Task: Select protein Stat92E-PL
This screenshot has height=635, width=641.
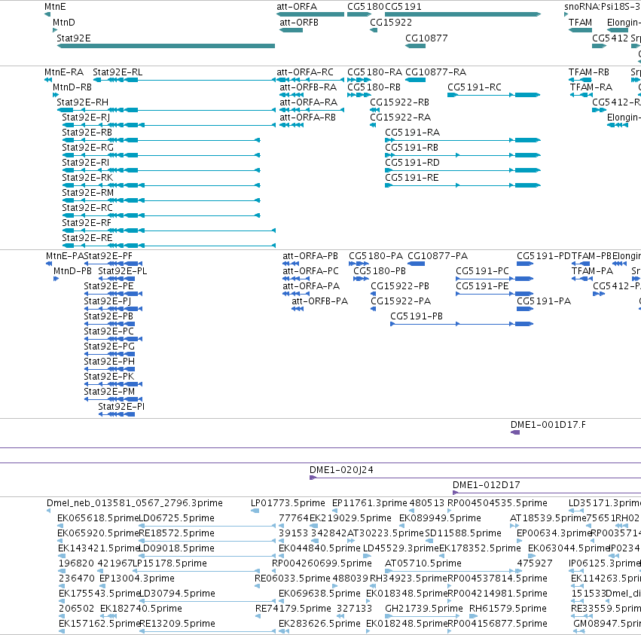Action: (x=117, y=279)
